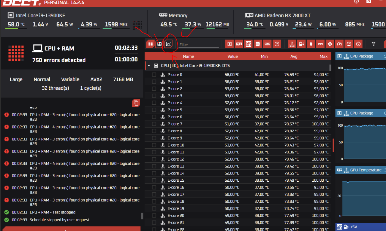Image resolution: width=386 pixels, height=231 pixels.
Task: Show only battery power sensors
Action: click(x=302, y=44)
